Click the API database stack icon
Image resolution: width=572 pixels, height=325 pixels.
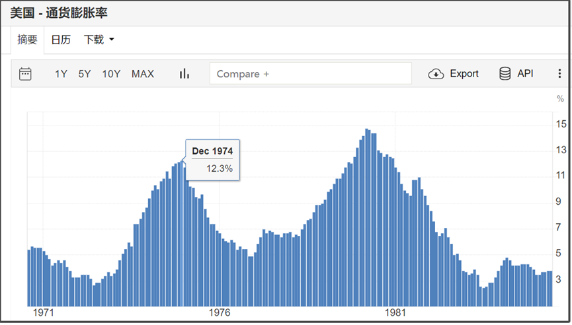[x=505, y=73]
